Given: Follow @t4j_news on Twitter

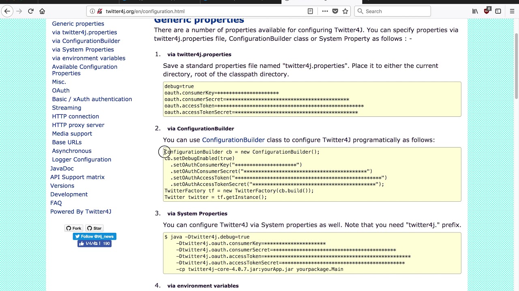Looking at the screenshot, I should pos(94,236).
